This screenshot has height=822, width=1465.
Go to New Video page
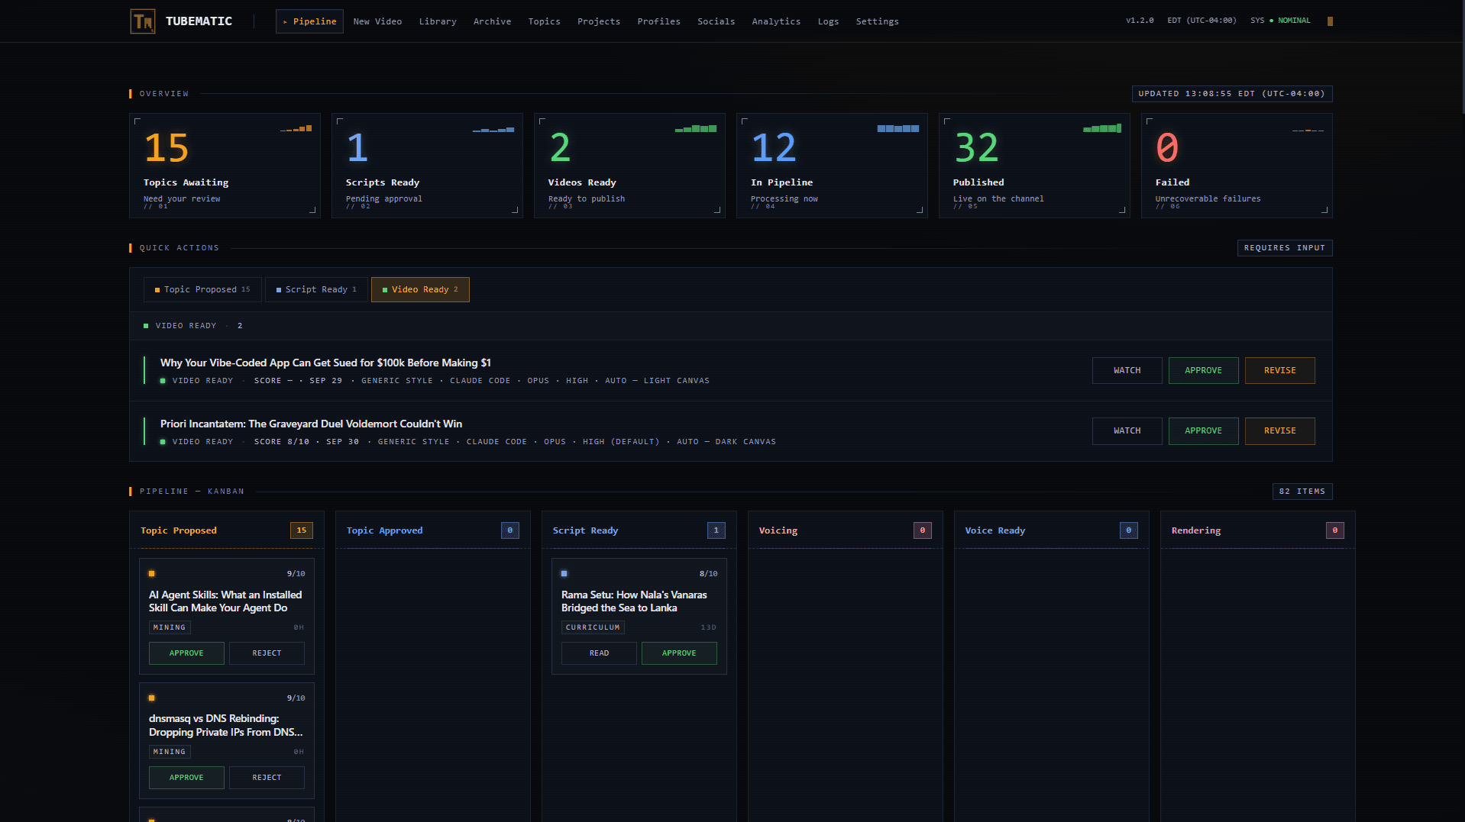point(377,21)
